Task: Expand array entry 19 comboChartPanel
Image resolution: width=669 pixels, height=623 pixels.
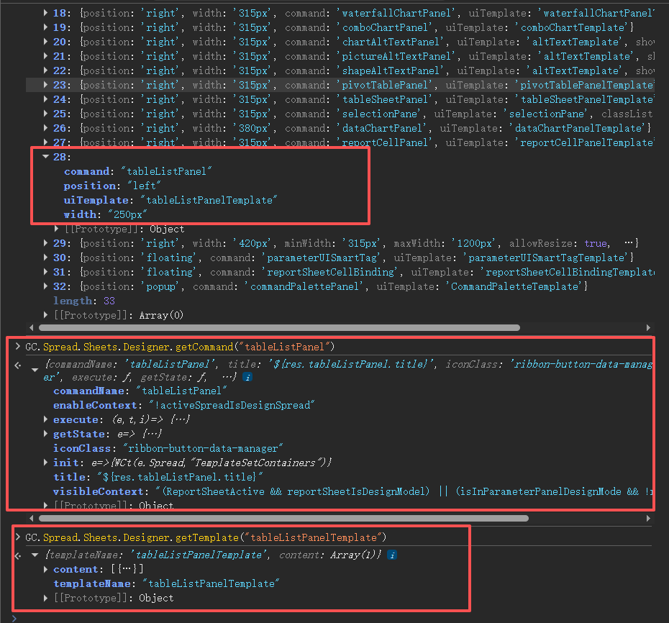Action: coord(45,27)
